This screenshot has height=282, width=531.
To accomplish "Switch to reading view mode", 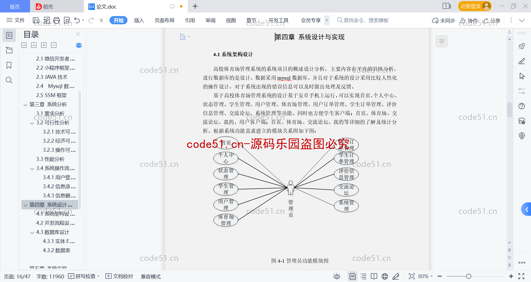I will coord(374,276).
